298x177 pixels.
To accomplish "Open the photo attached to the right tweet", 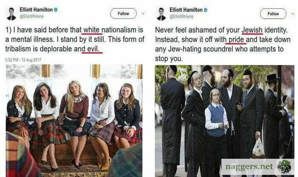I will pyautogui.click(x=225, y=121).
